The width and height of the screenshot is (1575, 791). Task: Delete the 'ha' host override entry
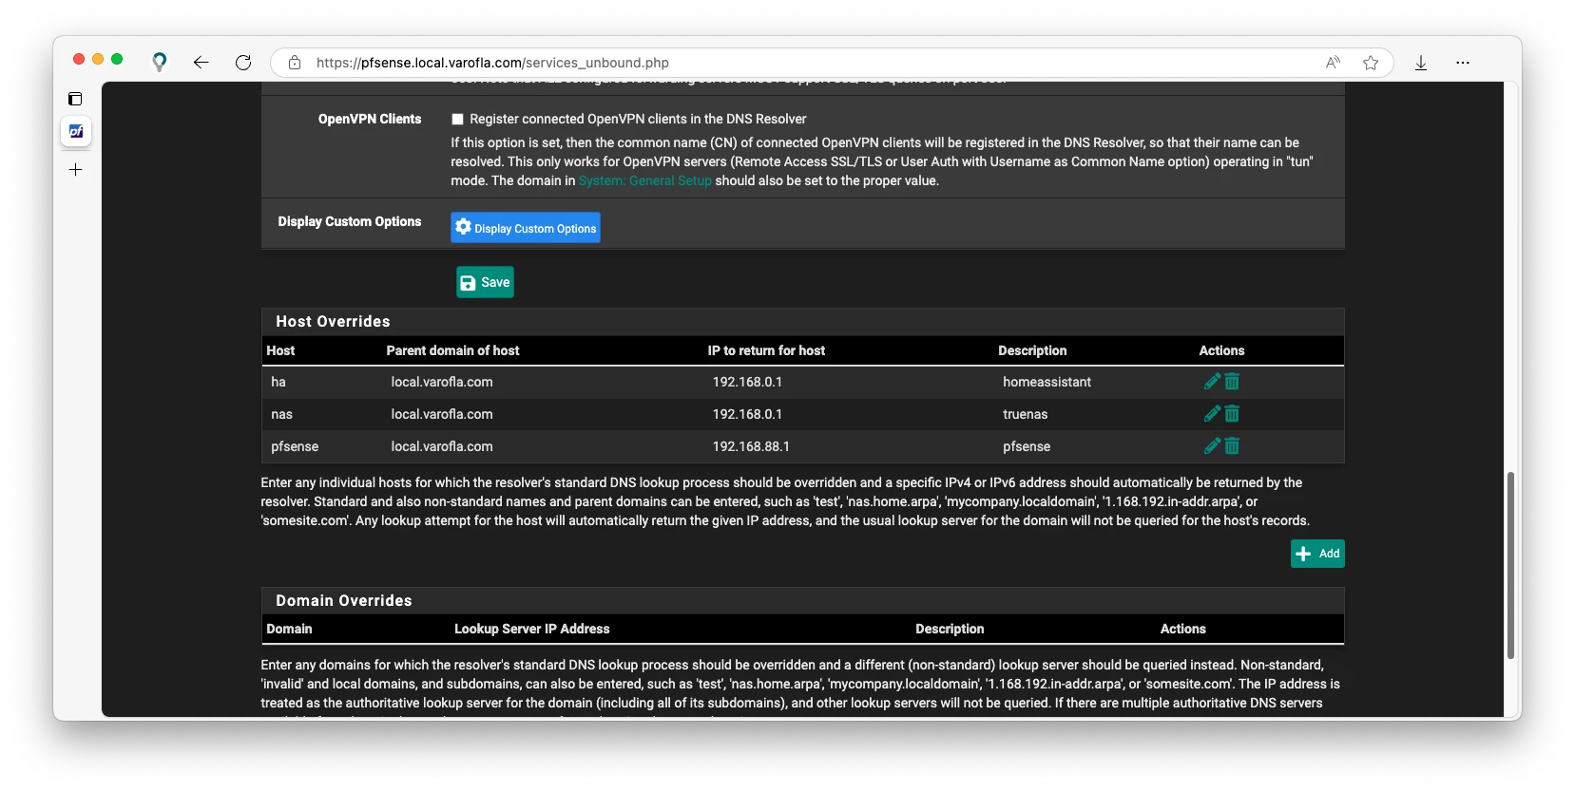point(1232,382)
